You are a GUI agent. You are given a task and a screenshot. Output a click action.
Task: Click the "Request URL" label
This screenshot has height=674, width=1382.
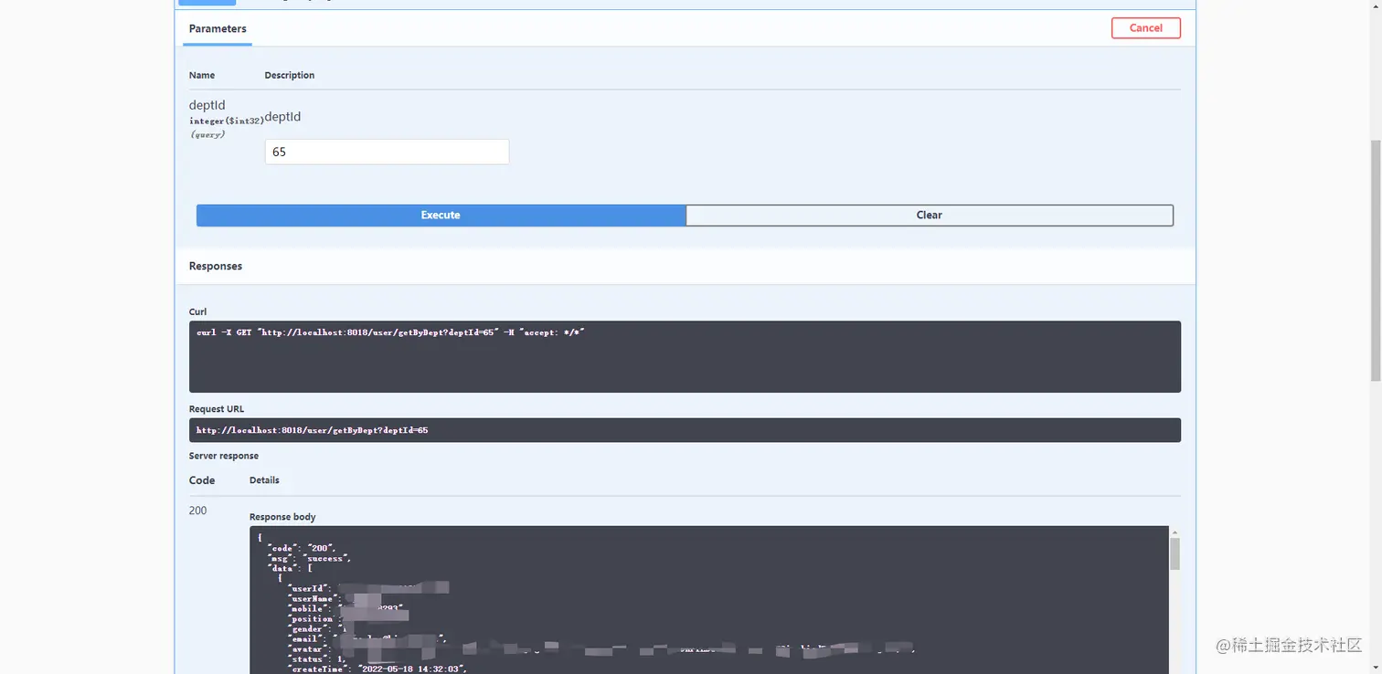pyautogui.click(x=217, y=409)
